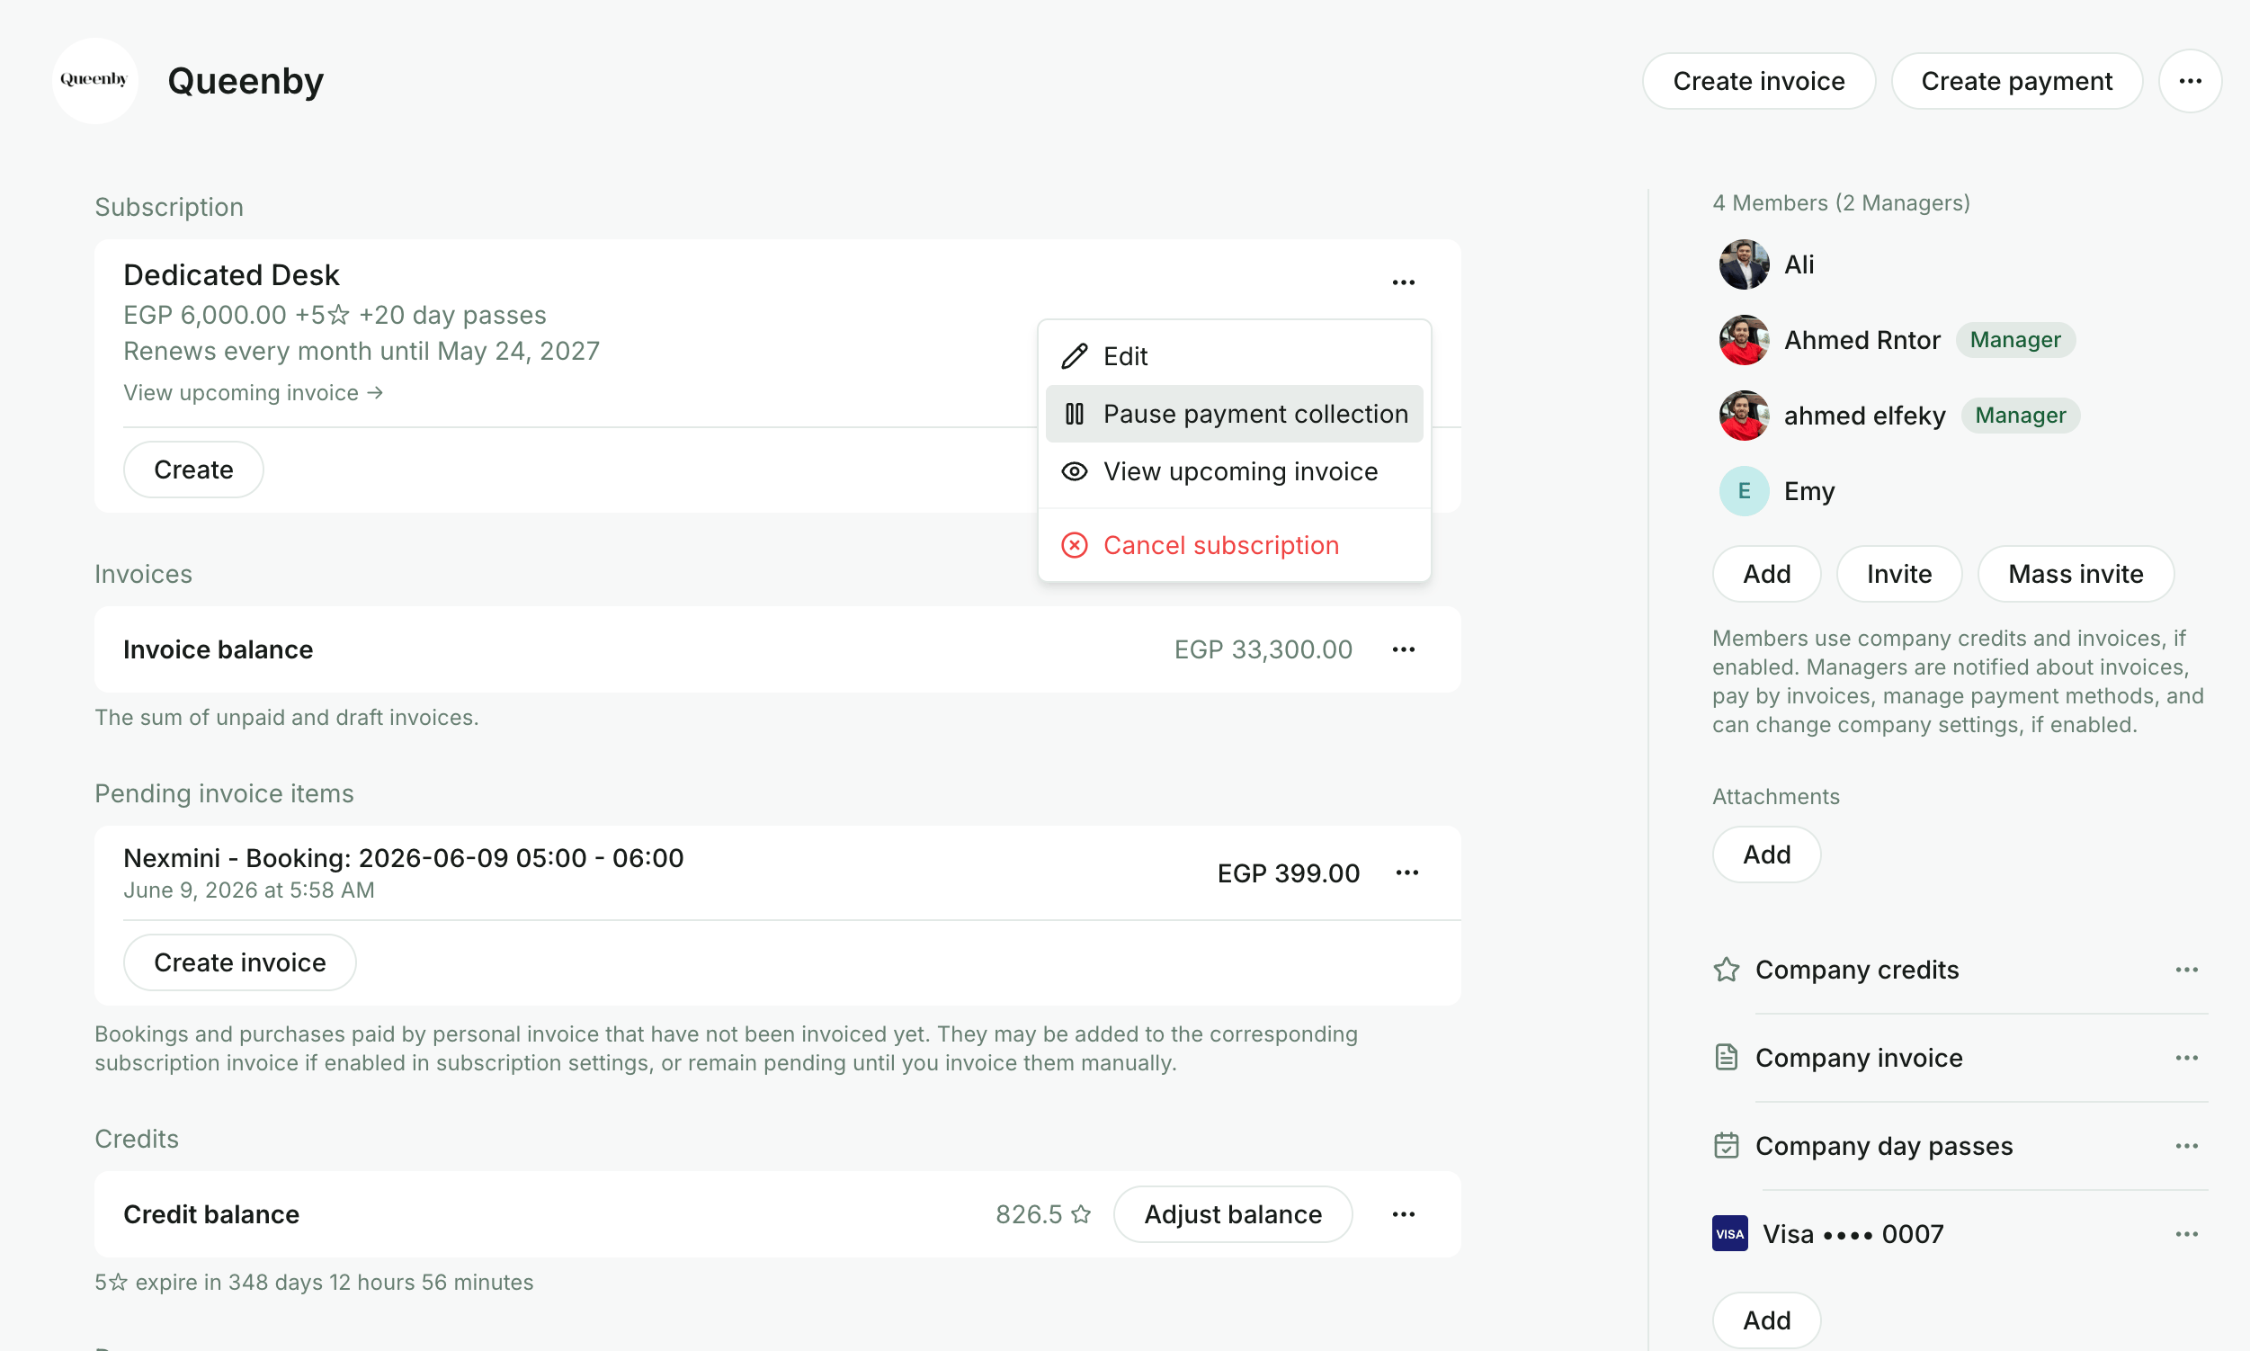This screenshot has height=1351, width=2250.
Task: Expand the Company day passes options
Action: point(2186,1145)
